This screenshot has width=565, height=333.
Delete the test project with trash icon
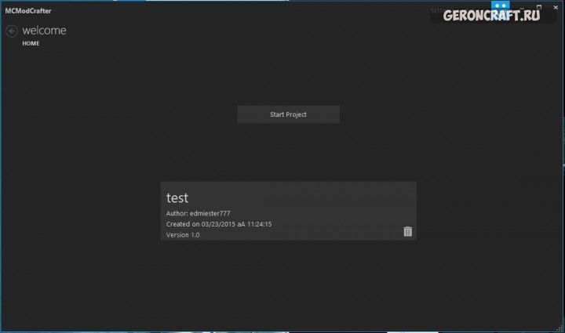click(407, 231)
